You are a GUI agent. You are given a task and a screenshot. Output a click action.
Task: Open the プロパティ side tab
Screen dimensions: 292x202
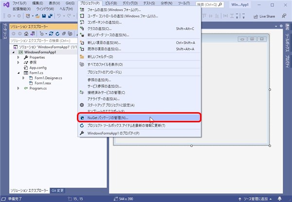(287, 61)
